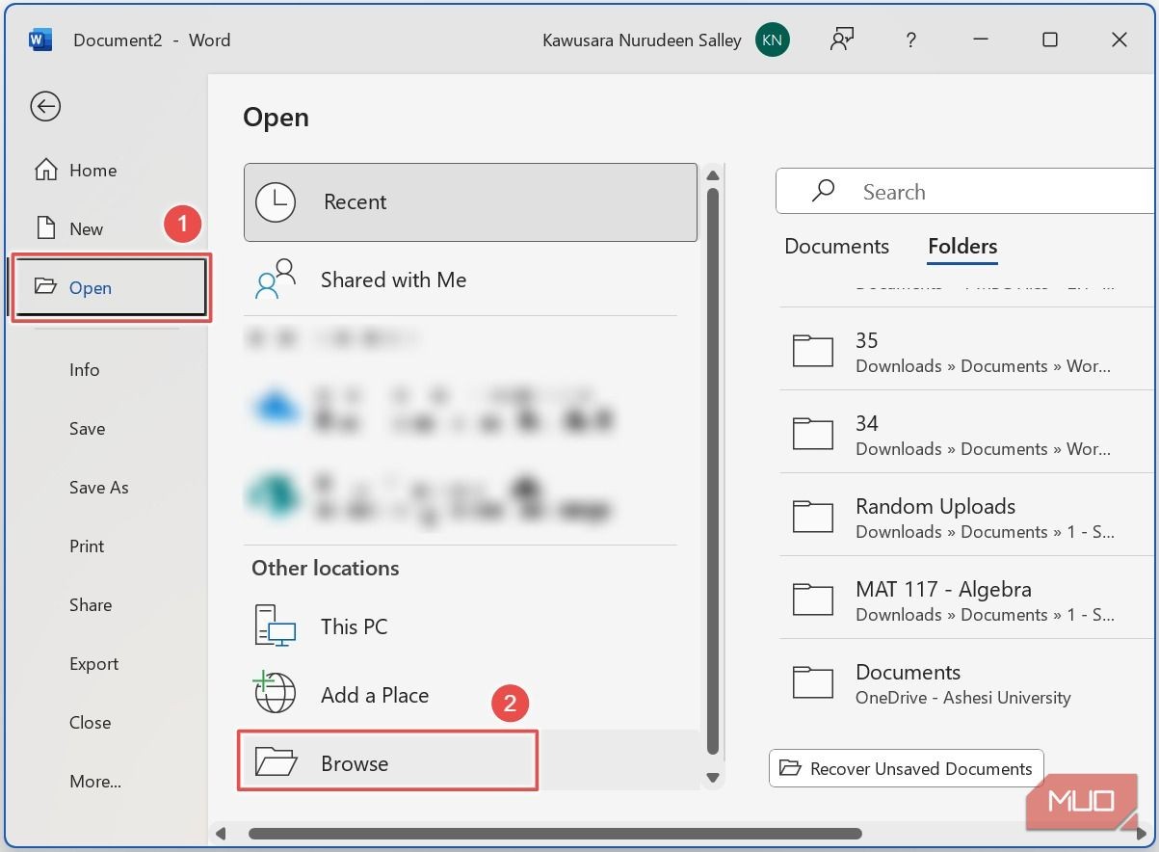Click the vertical scrollbar of locations list
1159x852 pixels.
713,470
